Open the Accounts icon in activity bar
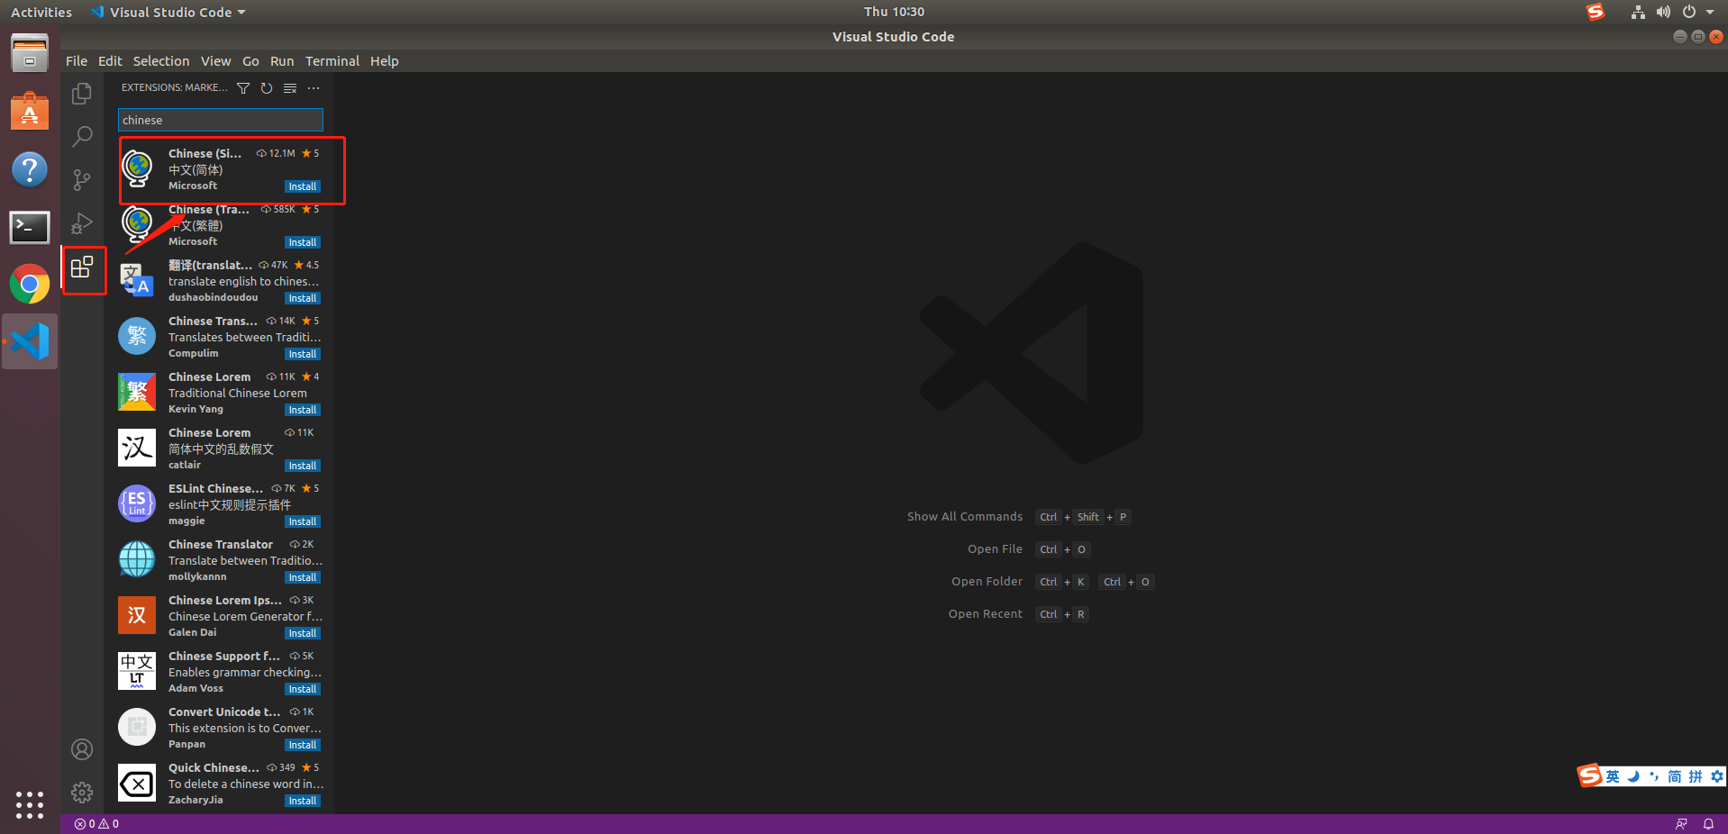Screen dimensions: 1728x834 click(x=82, y=749)
